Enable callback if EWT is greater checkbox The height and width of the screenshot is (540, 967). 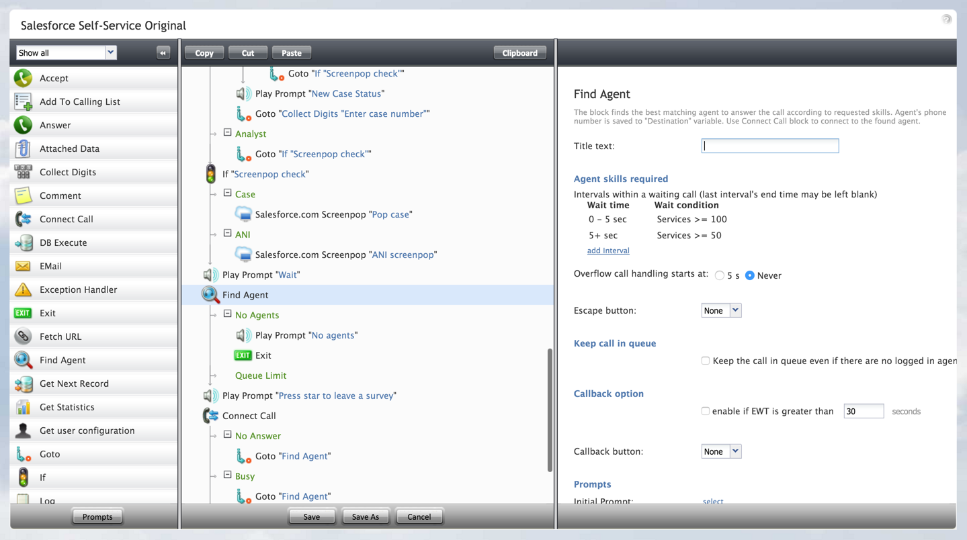pyautogui.click(x=706, y=411)
